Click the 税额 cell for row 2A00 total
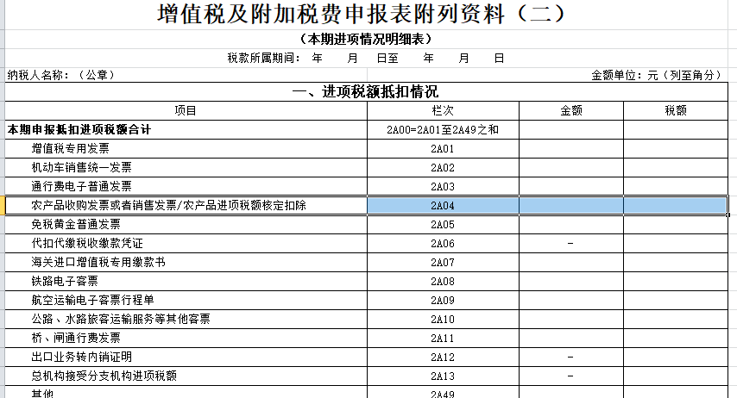The image size is (737, 398). pos(676,129)
